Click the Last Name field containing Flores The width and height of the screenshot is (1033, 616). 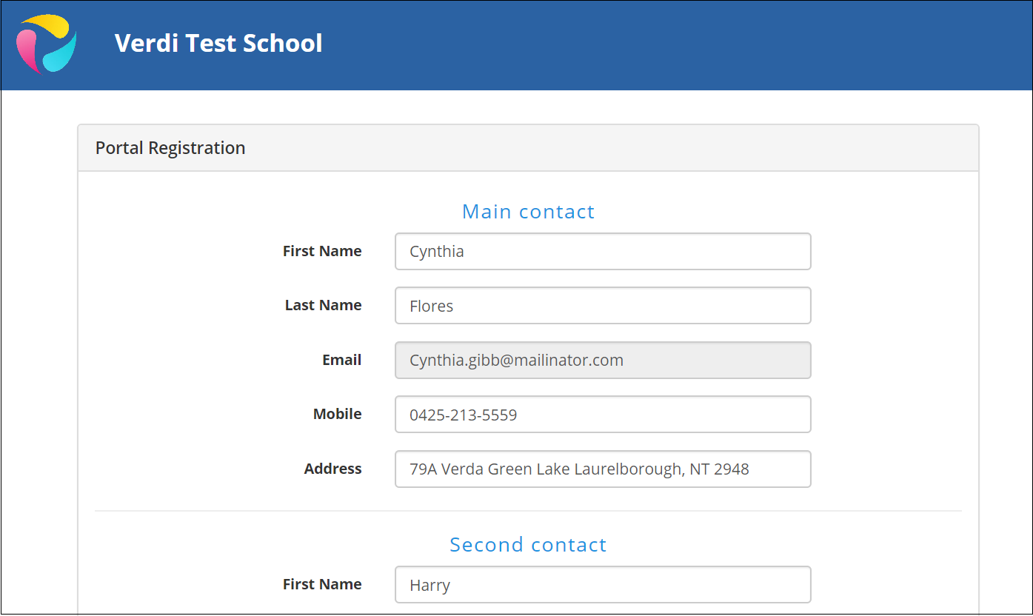[603, 306]
